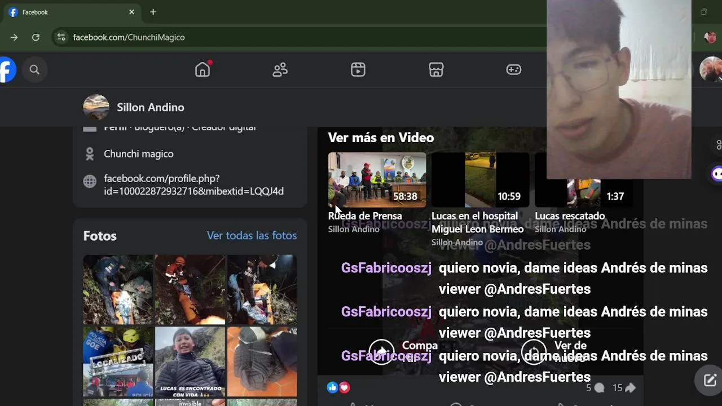Viewport: 722px width, 406px height.
Task: Open Ver todas las fotos
Action: (252, 236)
